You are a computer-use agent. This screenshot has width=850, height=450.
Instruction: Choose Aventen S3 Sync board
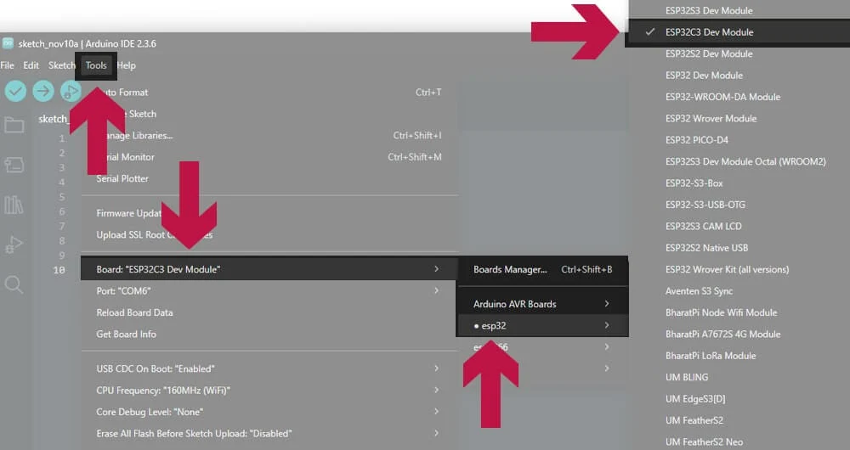pos(737,290)
